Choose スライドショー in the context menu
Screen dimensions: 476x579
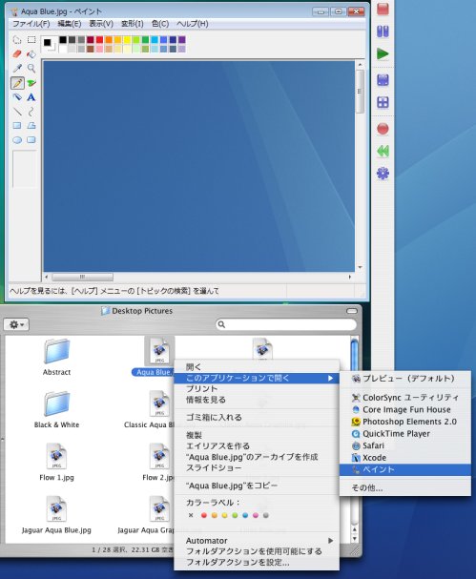tap(257, 467)
